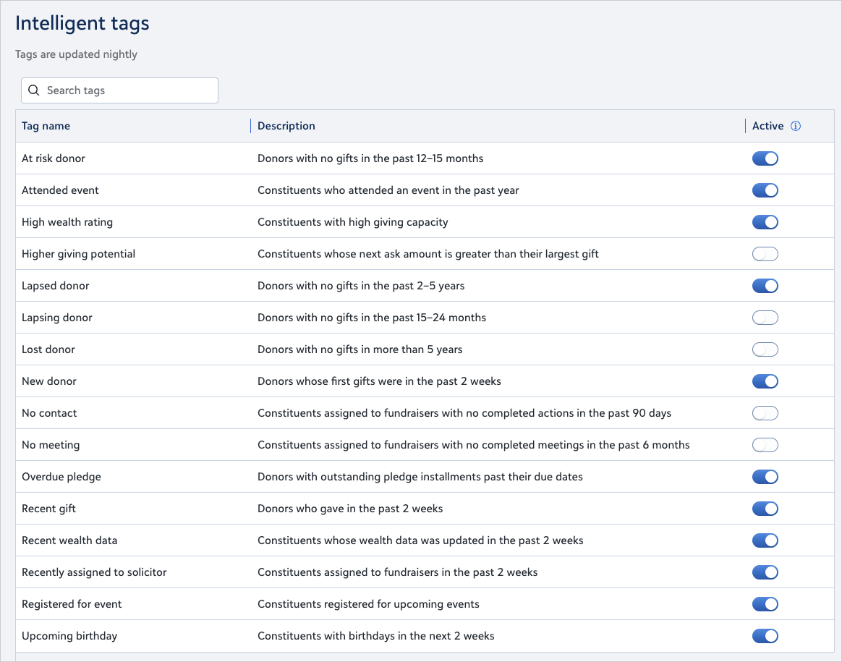Enable the No contact toggle
The image size is (842, 662).
point(765,413)
